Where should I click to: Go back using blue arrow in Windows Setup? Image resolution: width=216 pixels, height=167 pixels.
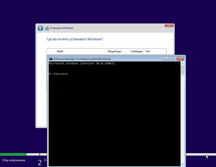(40, 28)
